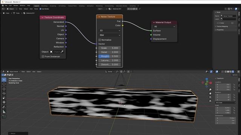Open the material browse icon beside Material.001
Viewport: 241px width, 135px height.
tap(110, 9)
